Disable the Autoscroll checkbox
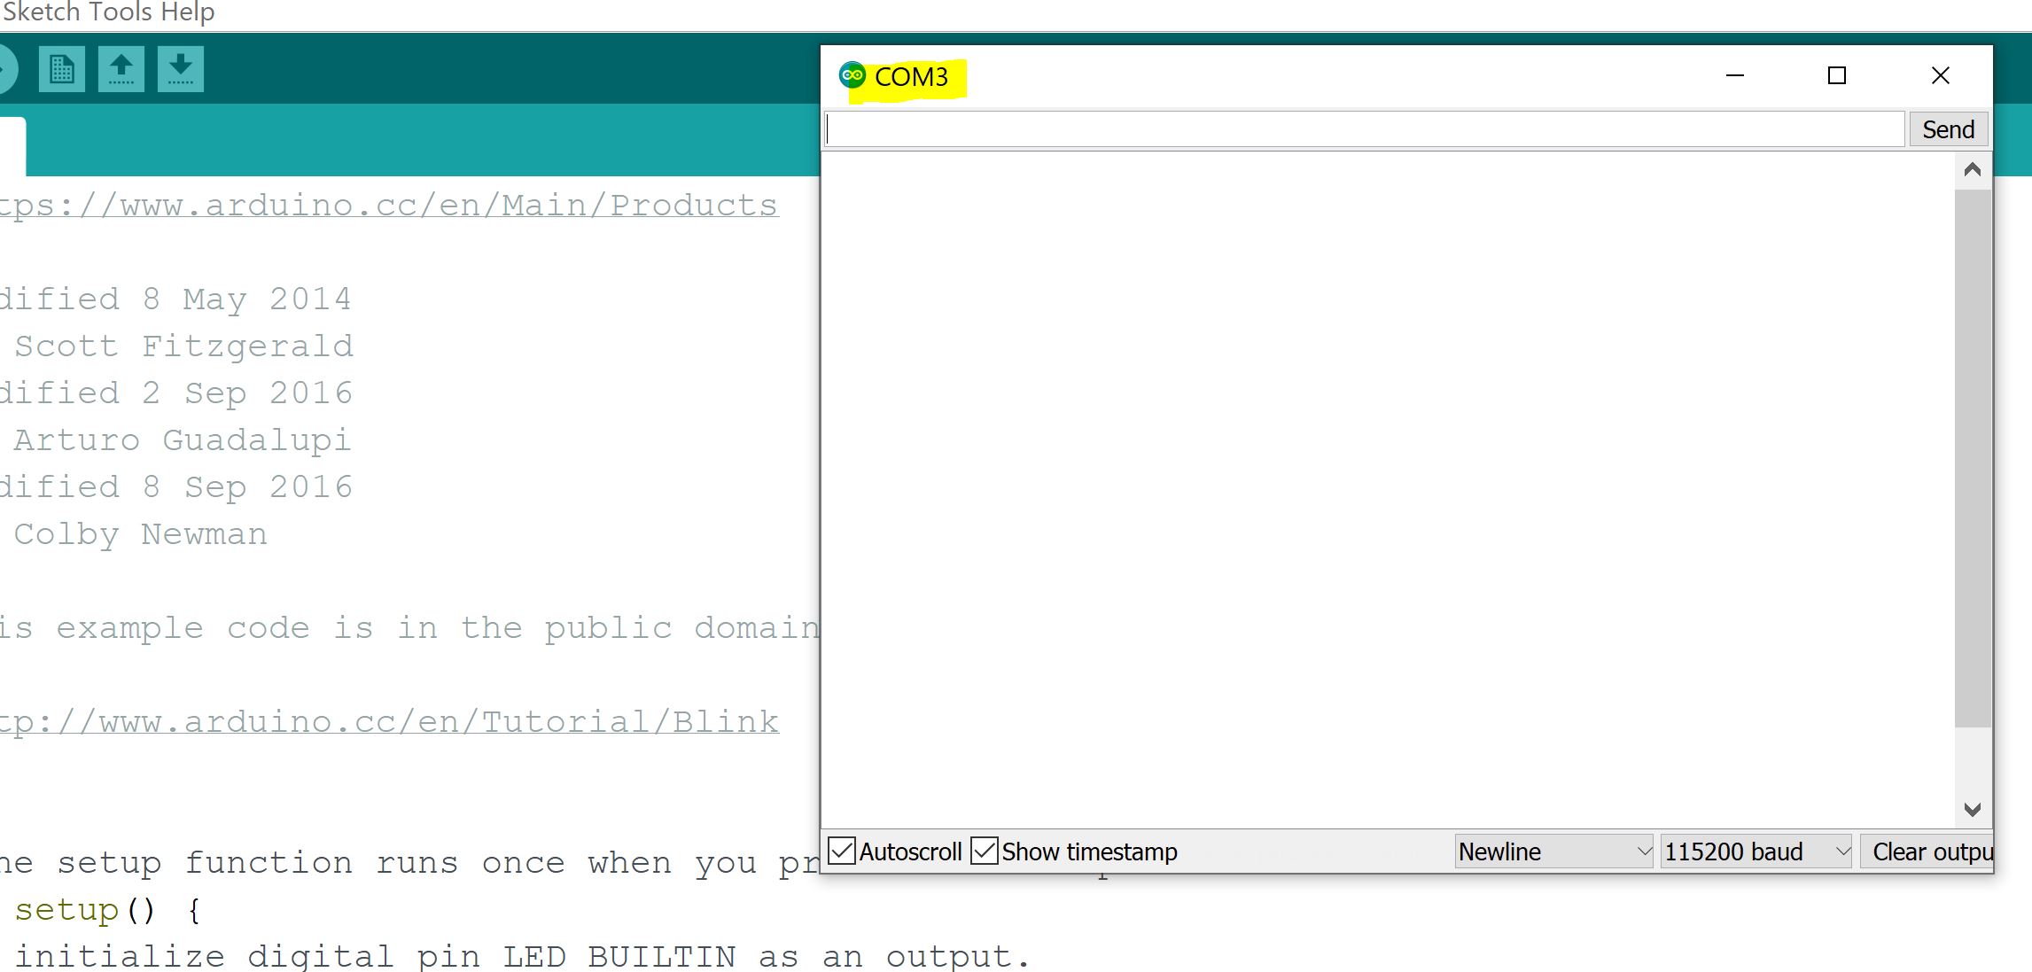The height and width of the screenshot is (972, 2032). tap(842, 851)
